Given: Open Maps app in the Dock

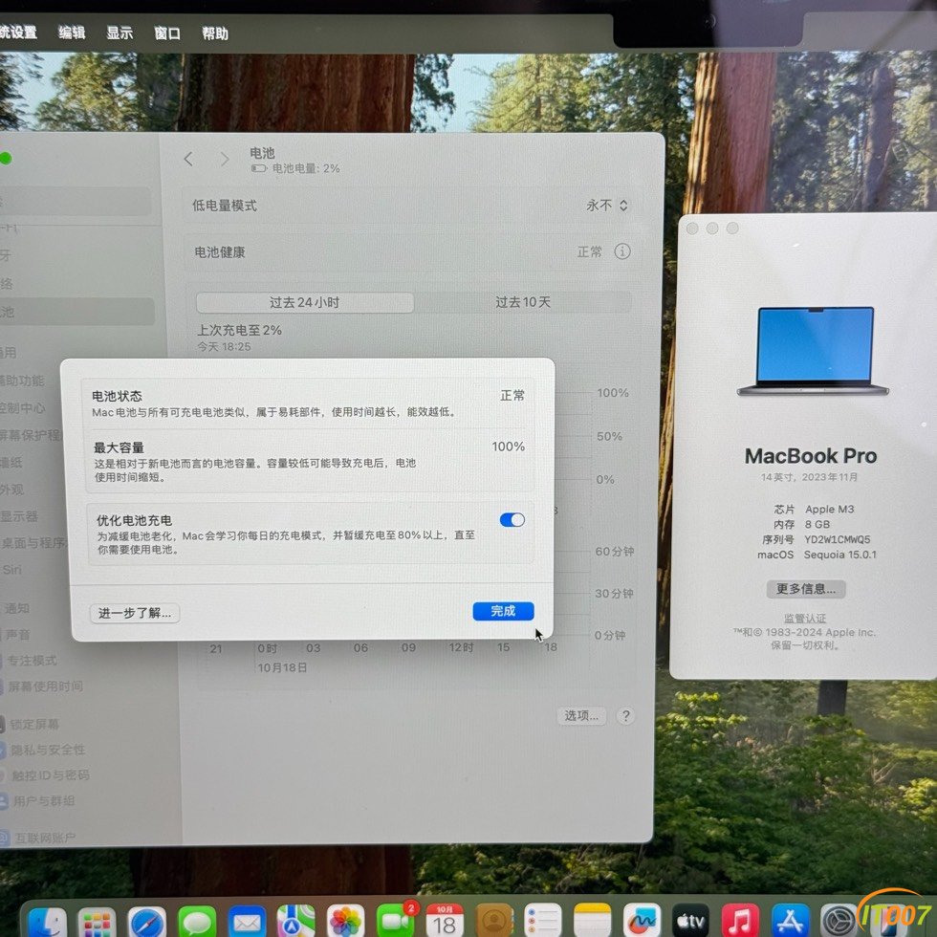Looking at the screenshot, I should point(295,922).
